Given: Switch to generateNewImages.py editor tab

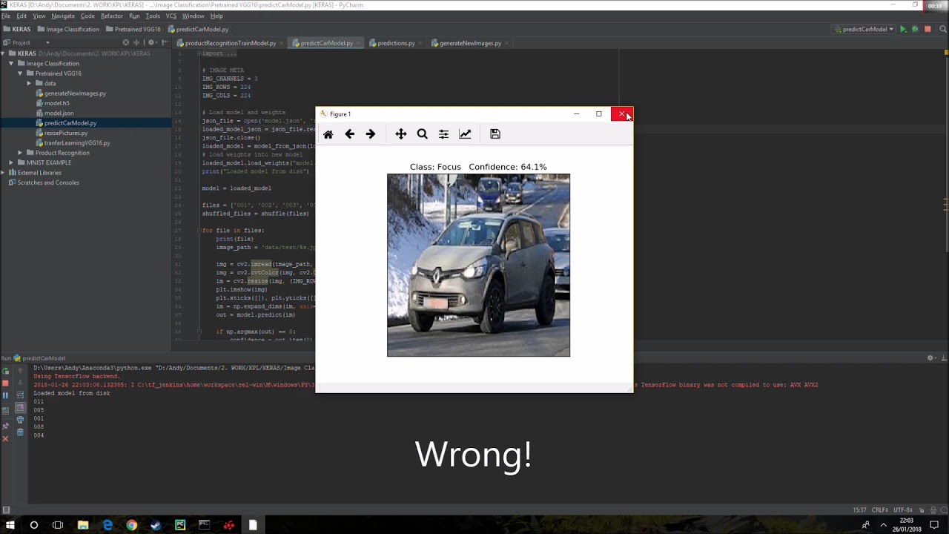Looking at the screenshot, I should (470, 43).
